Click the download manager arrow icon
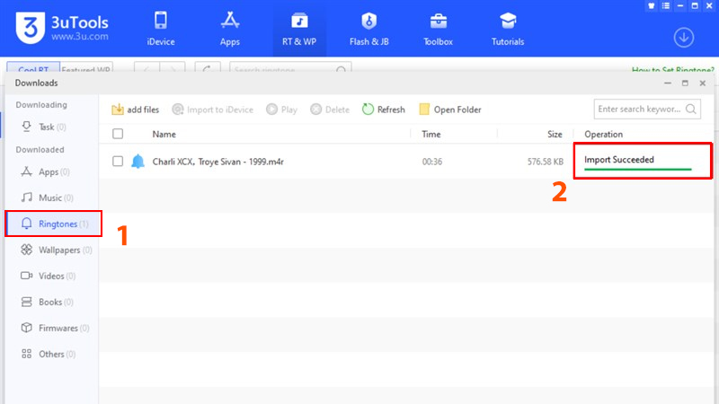 (683, 38)
